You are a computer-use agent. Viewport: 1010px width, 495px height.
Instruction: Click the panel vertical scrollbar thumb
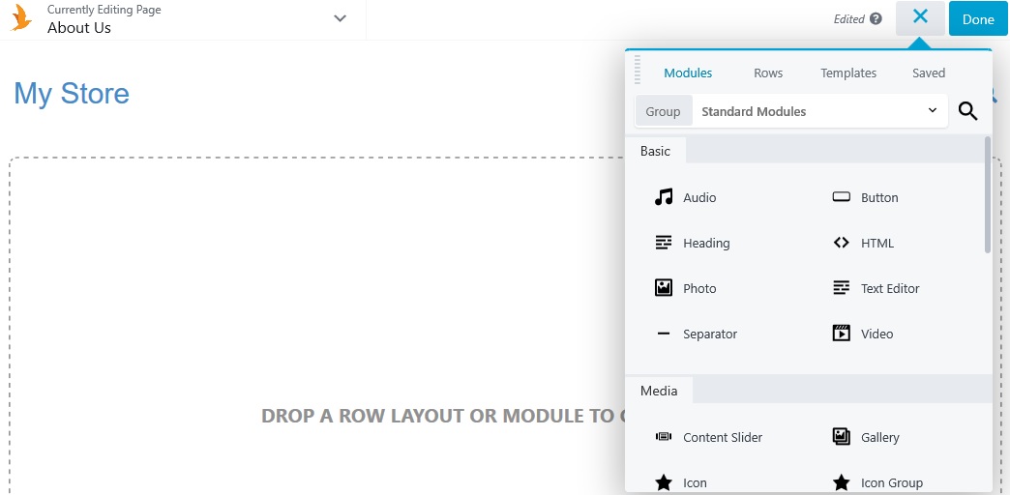(x=988, y=194)
